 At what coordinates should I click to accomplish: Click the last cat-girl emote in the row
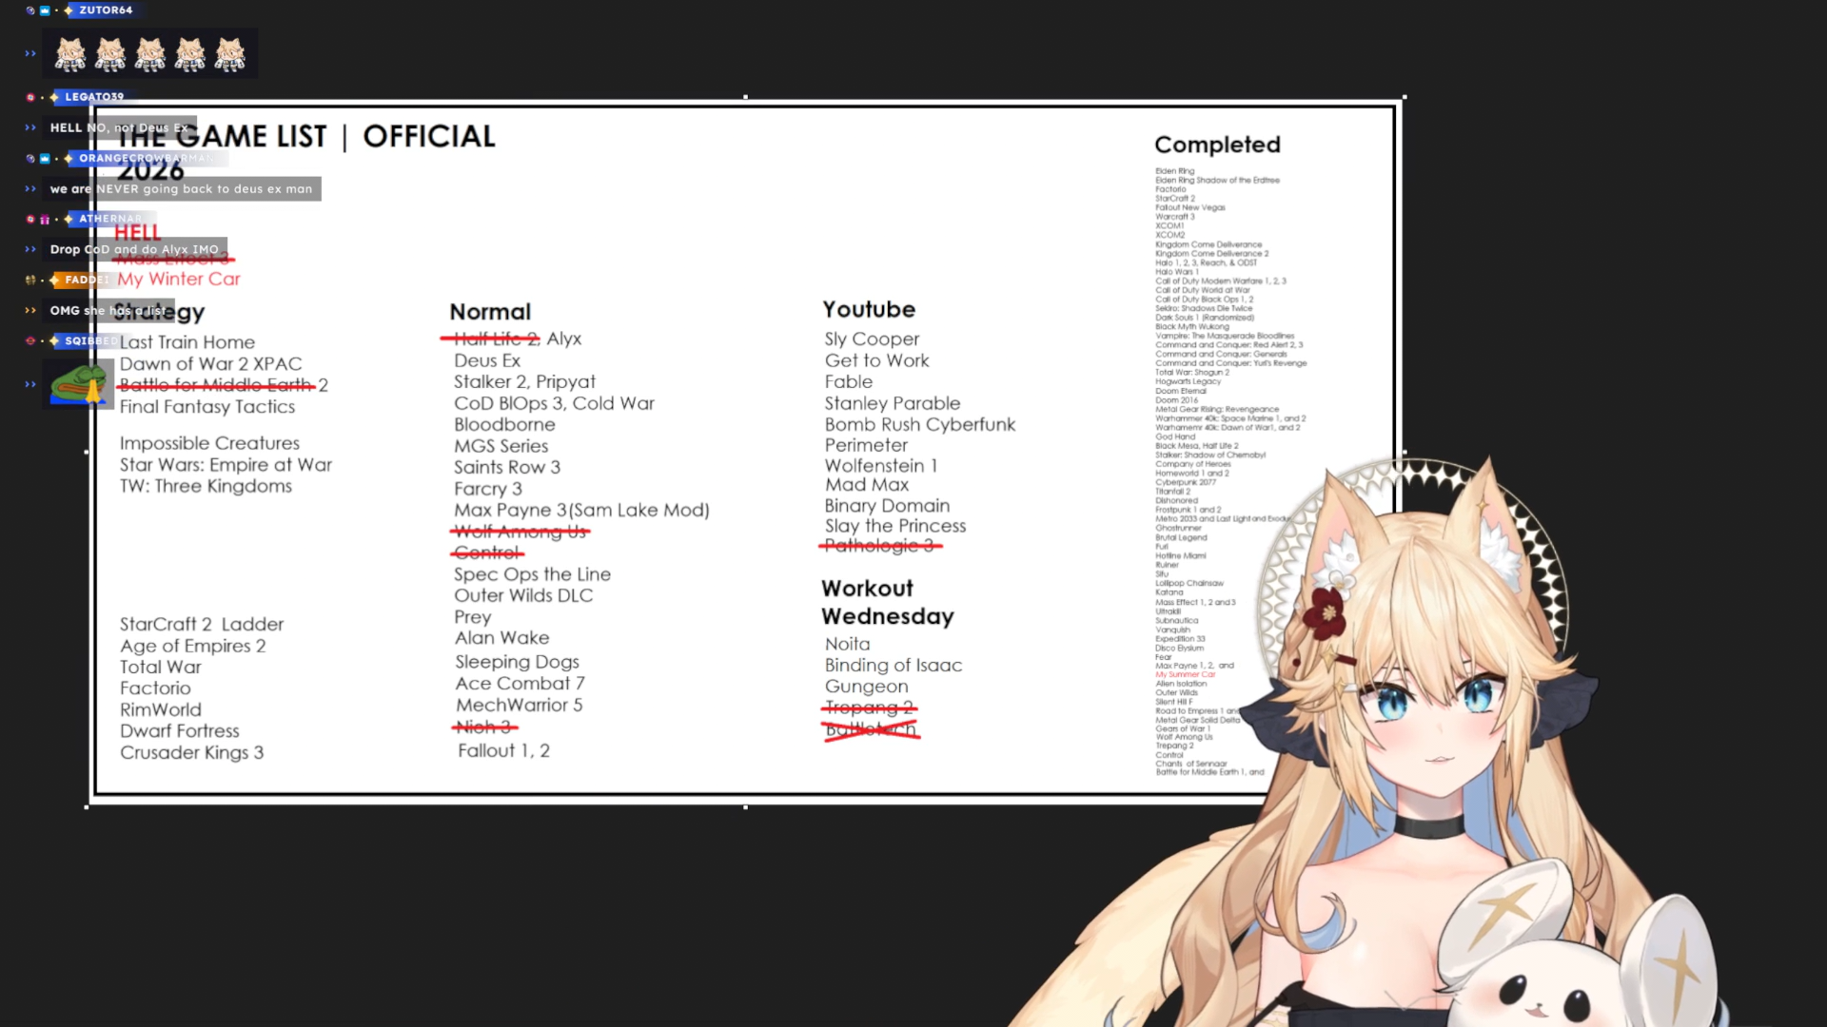[229, 54]
